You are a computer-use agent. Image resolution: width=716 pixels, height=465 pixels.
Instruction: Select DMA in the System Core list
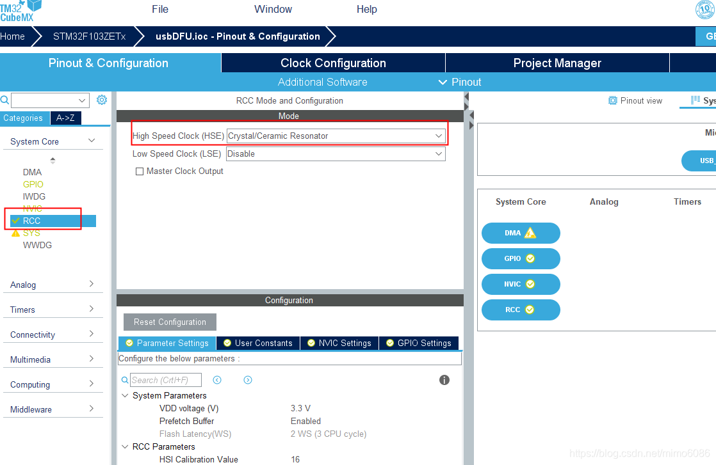tap(33, 172)
